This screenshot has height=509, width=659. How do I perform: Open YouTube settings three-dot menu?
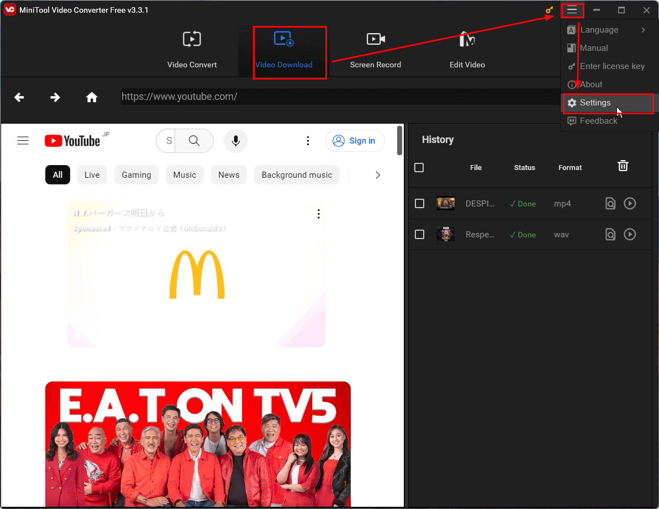pyautogui.click(x=308, y=141)
